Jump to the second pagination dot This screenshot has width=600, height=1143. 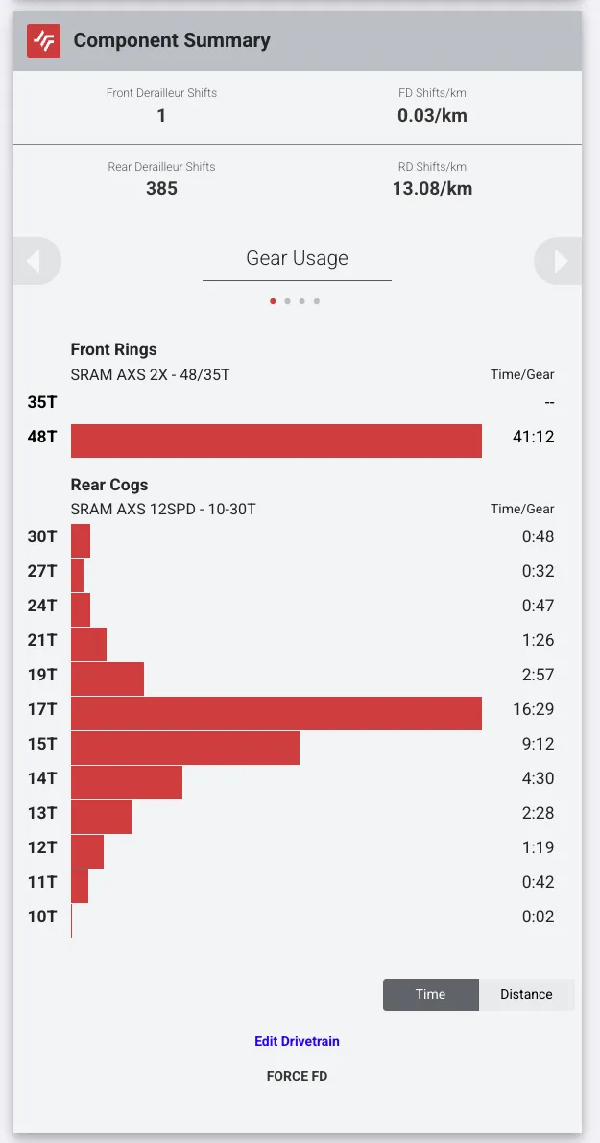coord(288,301)
